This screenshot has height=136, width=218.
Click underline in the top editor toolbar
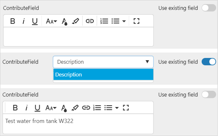coord(35,21)
